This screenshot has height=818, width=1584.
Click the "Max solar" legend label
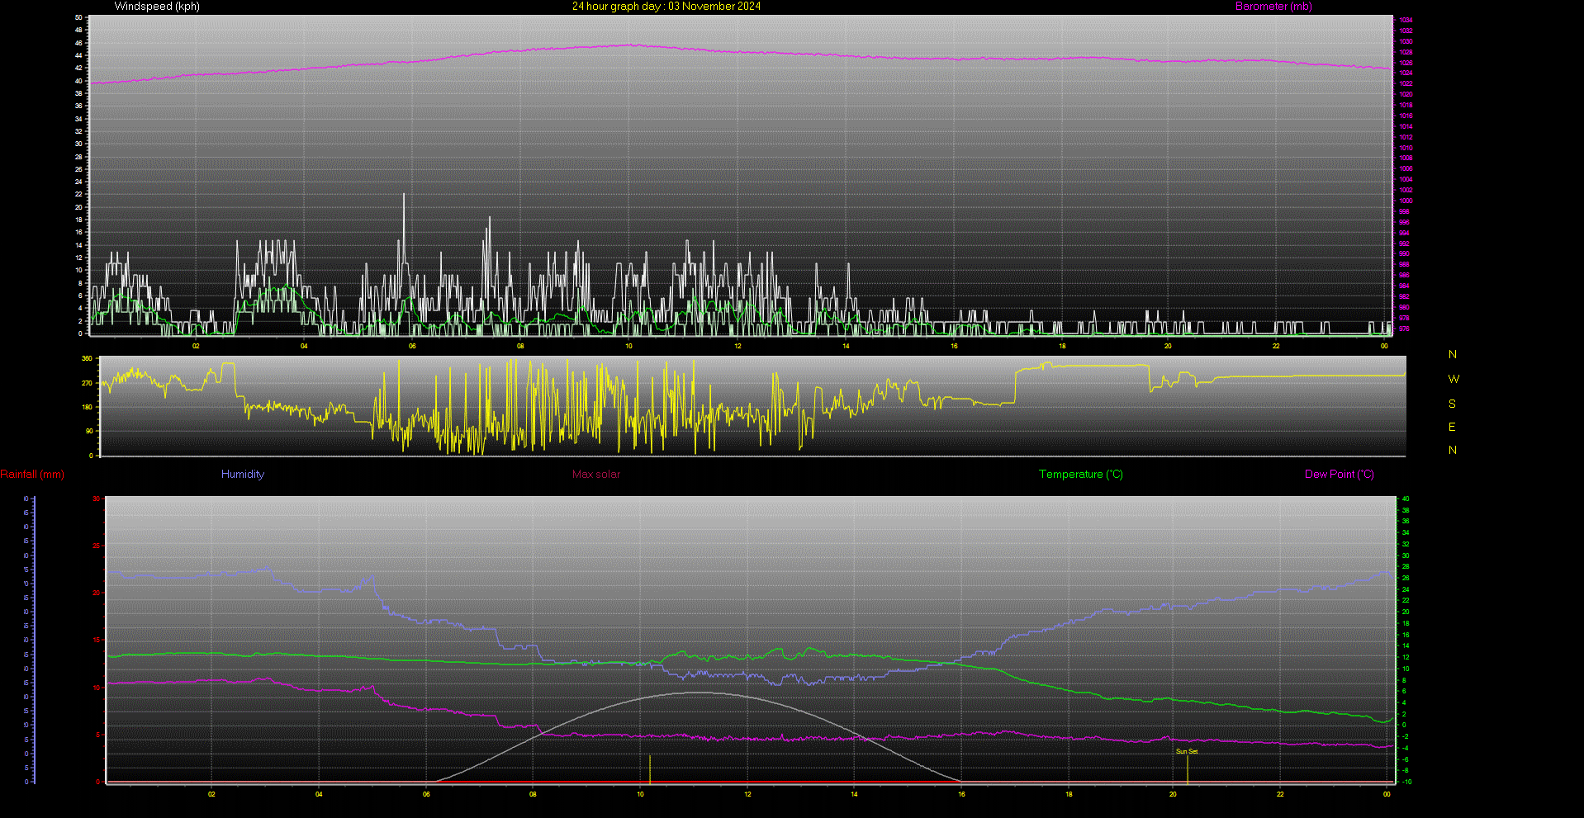click(596, 475)
